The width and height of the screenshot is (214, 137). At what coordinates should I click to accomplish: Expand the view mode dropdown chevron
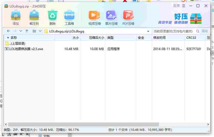40,31
